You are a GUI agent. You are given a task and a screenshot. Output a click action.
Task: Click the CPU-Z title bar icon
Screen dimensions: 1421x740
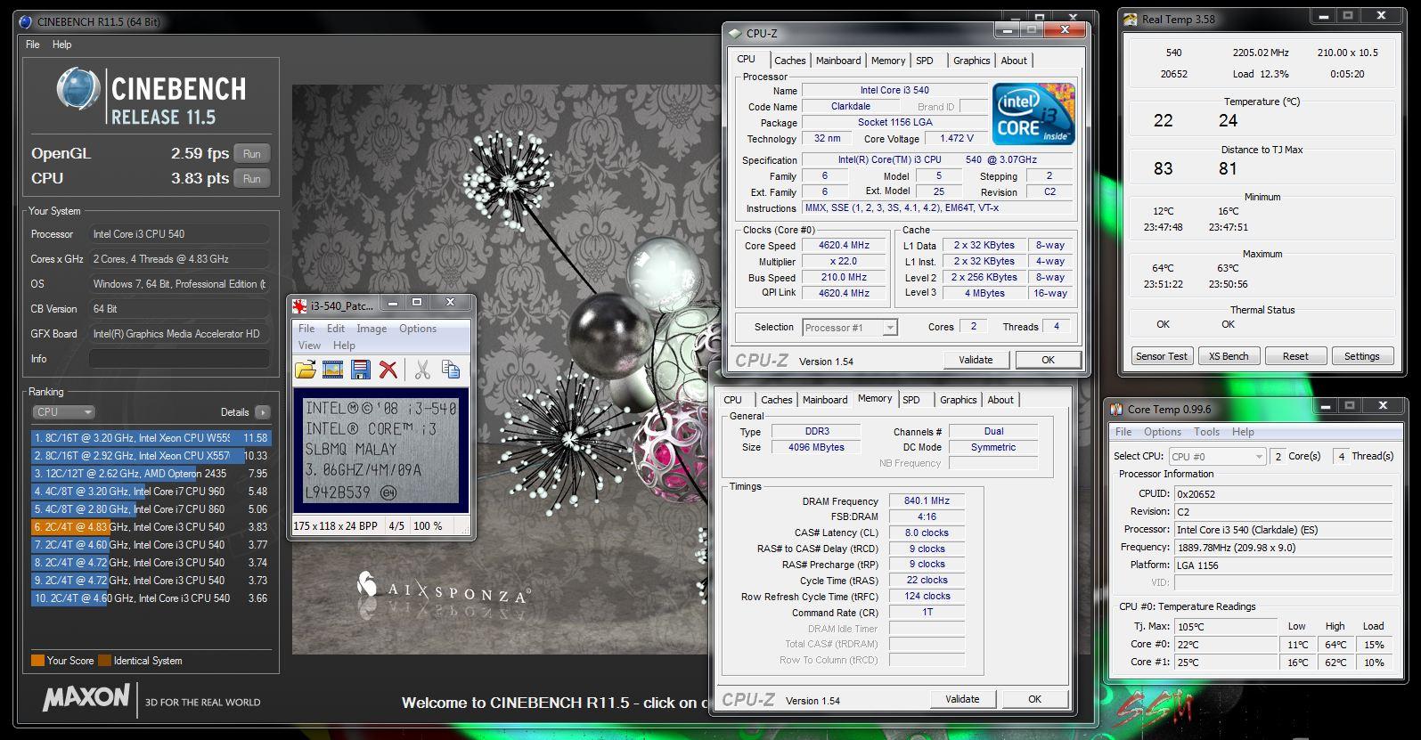click(735, 33)
